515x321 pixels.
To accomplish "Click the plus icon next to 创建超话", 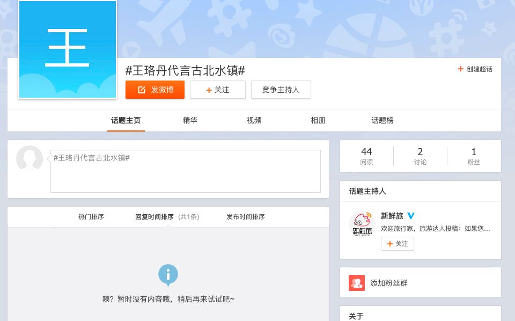I will click(460, 69).
